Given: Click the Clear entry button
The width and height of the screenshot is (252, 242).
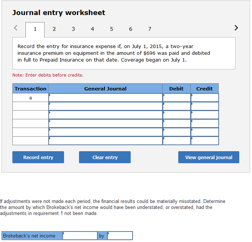Looking at the screenshot, I should (x=105, y=157).
